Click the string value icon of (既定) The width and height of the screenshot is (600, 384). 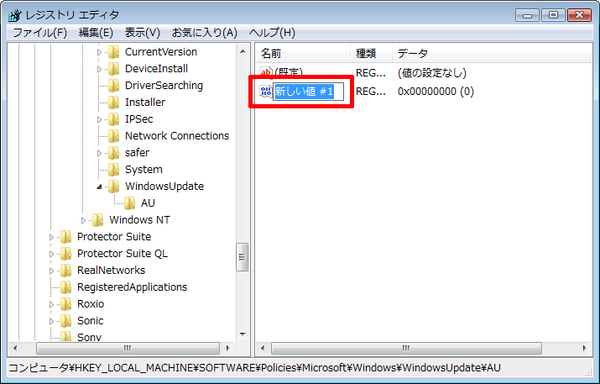tap(265, 72)
